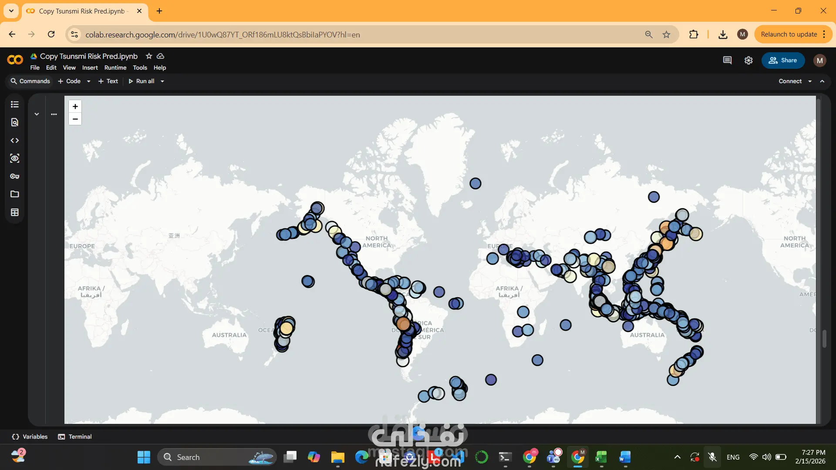Viewport: 836px width, 470px height.
Task: Click the Connect button
Action: [790, 81]
